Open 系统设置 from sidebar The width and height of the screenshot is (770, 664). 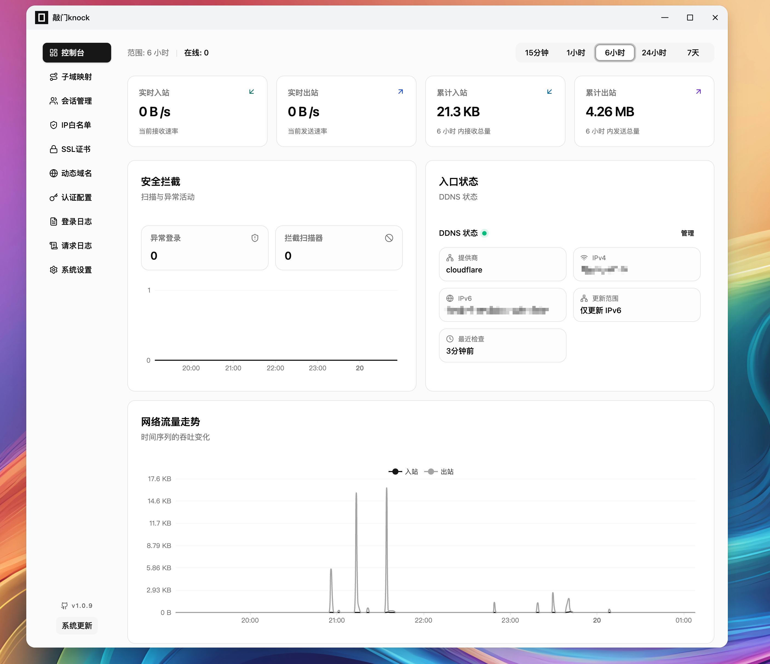click(x=76, y=270)
